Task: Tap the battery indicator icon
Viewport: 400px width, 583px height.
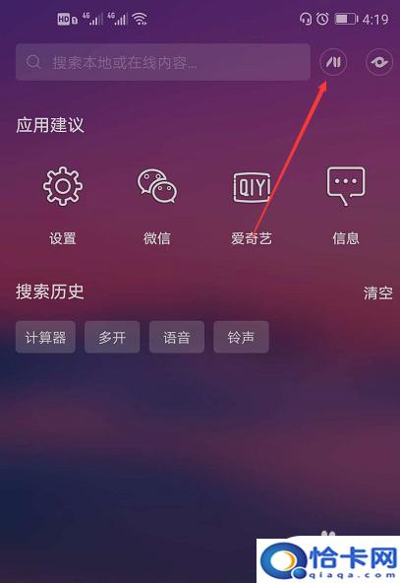Action: pyautogui.click(x=346, y=18)
